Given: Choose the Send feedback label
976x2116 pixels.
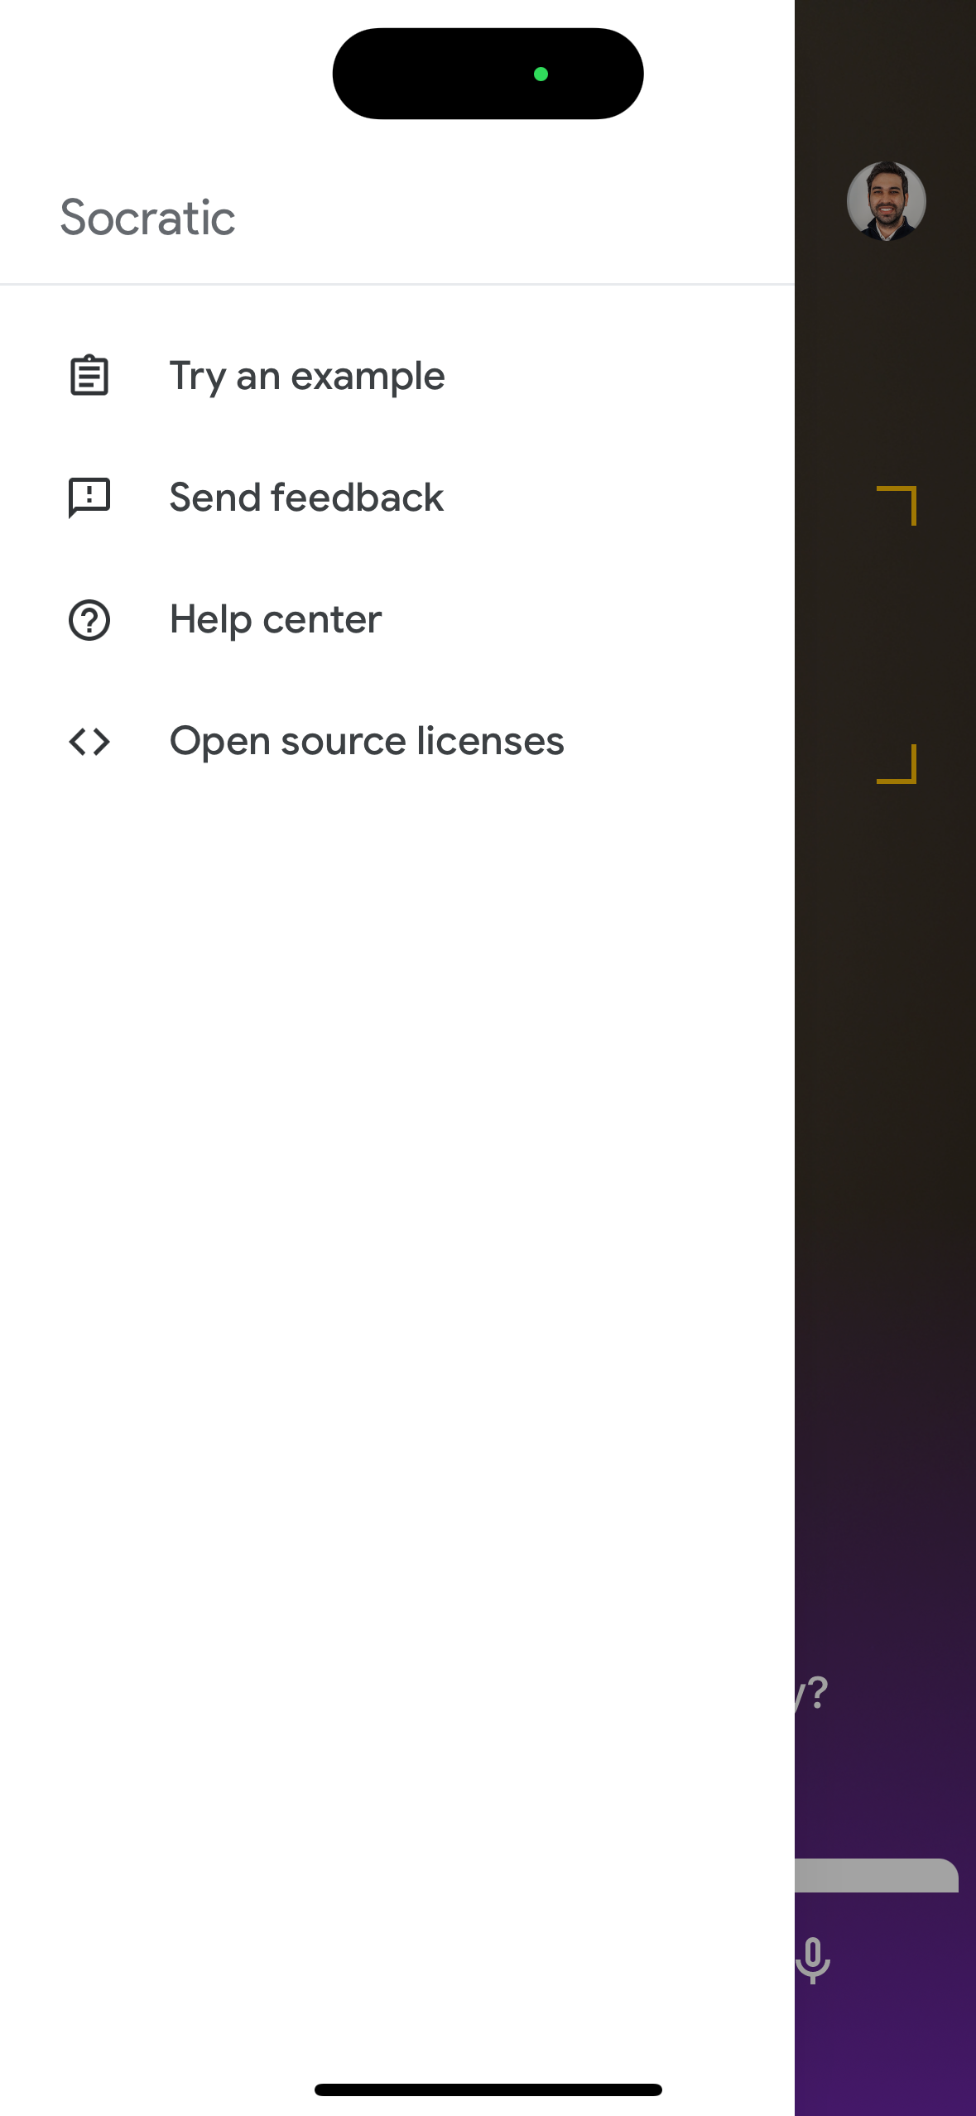Looking at the screenshot, I should (x=306, y=498).
